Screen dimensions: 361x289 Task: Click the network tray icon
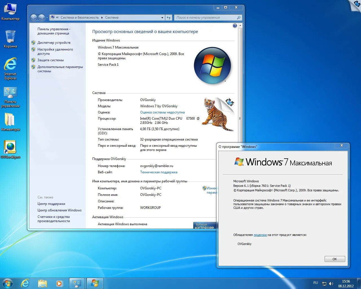pyautogui.click(x=324, y=284)
